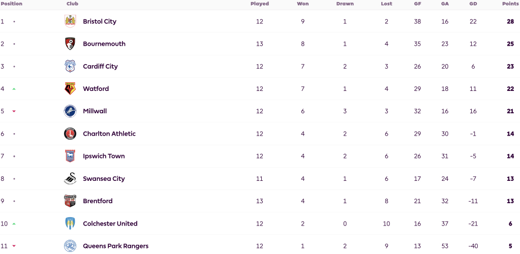The image size is (520, 254).
Task: Click the Bournemouth club badge
Action: 70,44
